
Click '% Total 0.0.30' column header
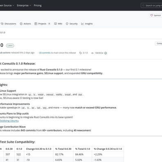tap(63, 149)
